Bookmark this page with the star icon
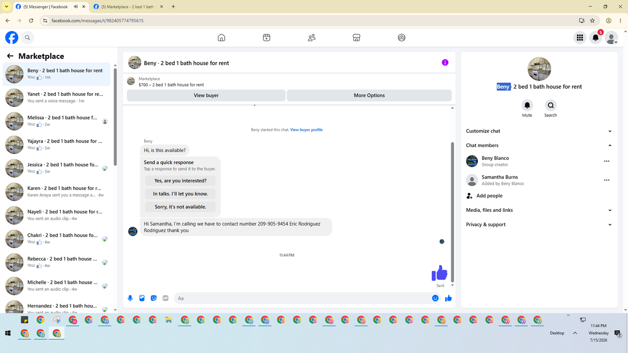Viewport: 628px width, 353px height. click(592, 21)
